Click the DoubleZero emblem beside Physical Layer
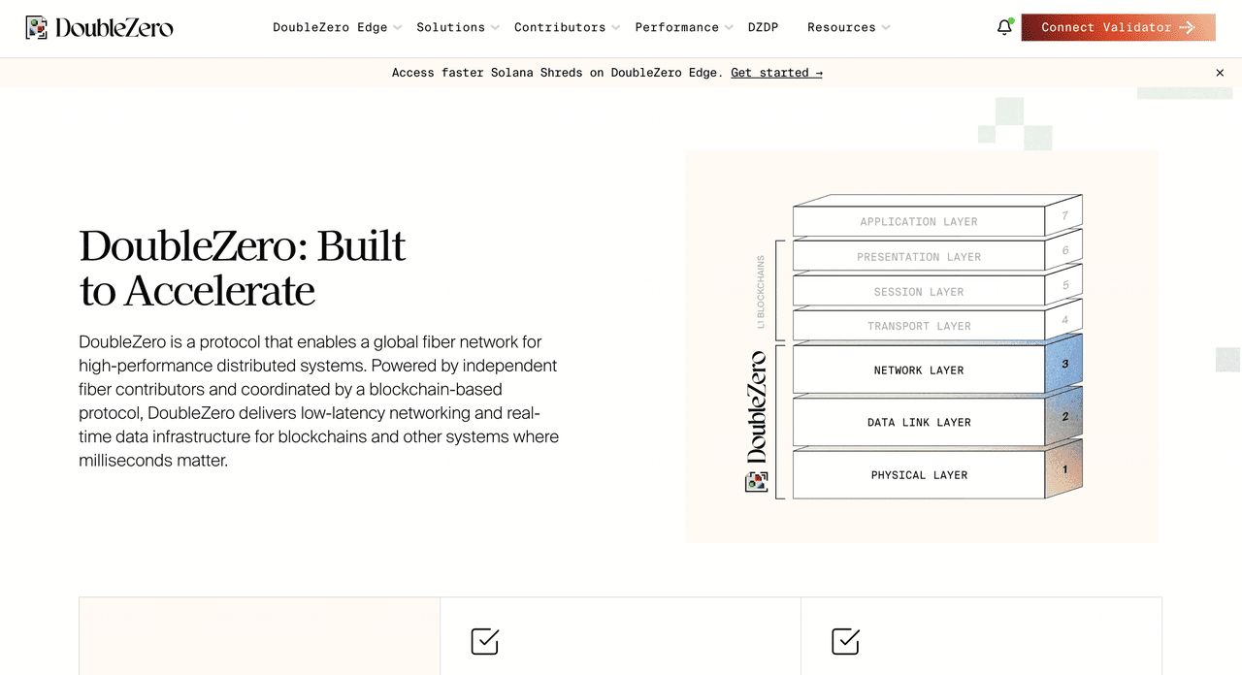1242x675 pixels. 757,481
